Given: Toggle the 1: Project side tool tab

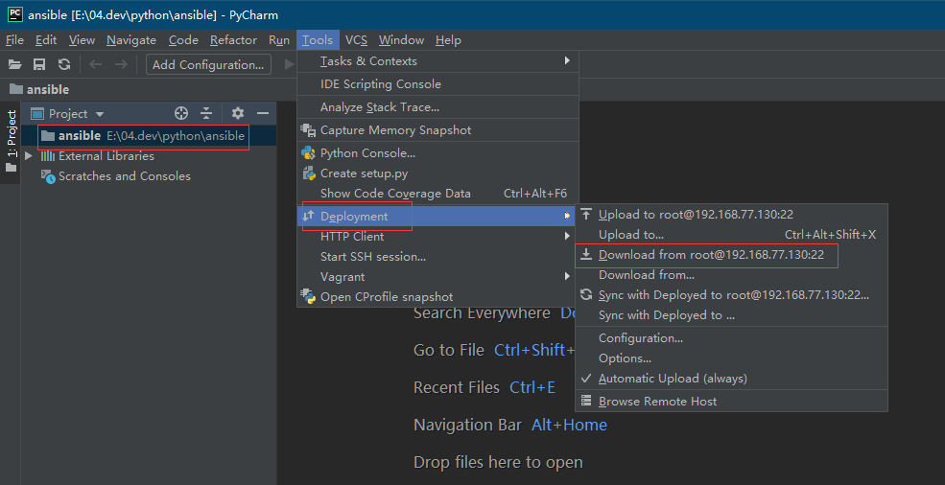Looking at the screenshot, I should (11, 142).
